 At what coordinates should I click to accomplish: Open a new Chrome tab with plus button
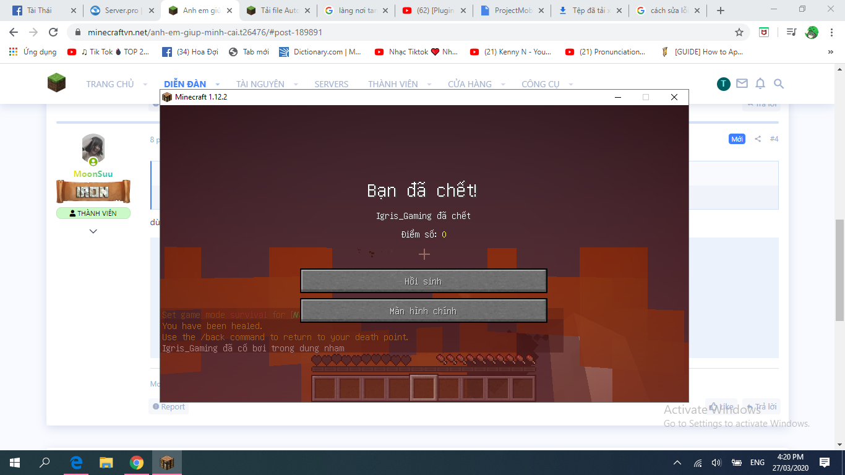(x=720, y=11)
